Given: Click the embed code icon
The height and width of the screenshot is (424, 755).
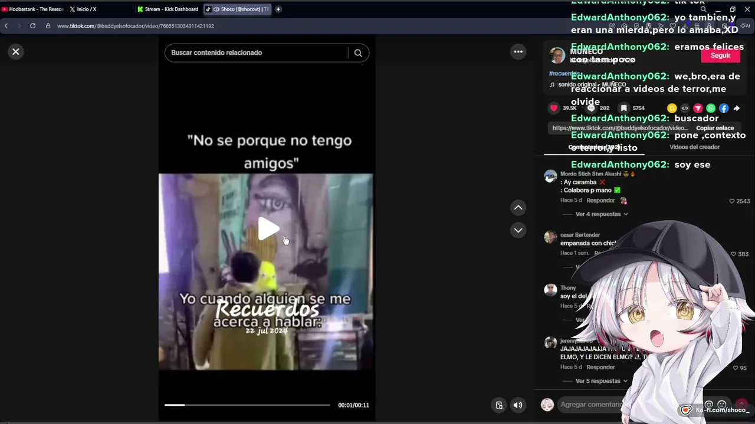Looking at the screenshot, I should 685,108.
